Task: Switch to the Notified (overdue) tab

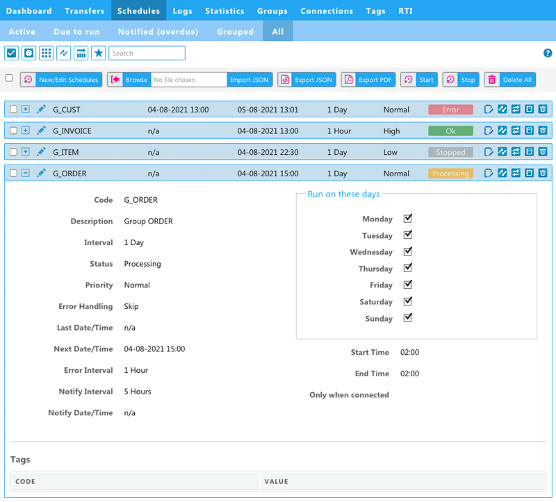Action: (x=158, y=31)
